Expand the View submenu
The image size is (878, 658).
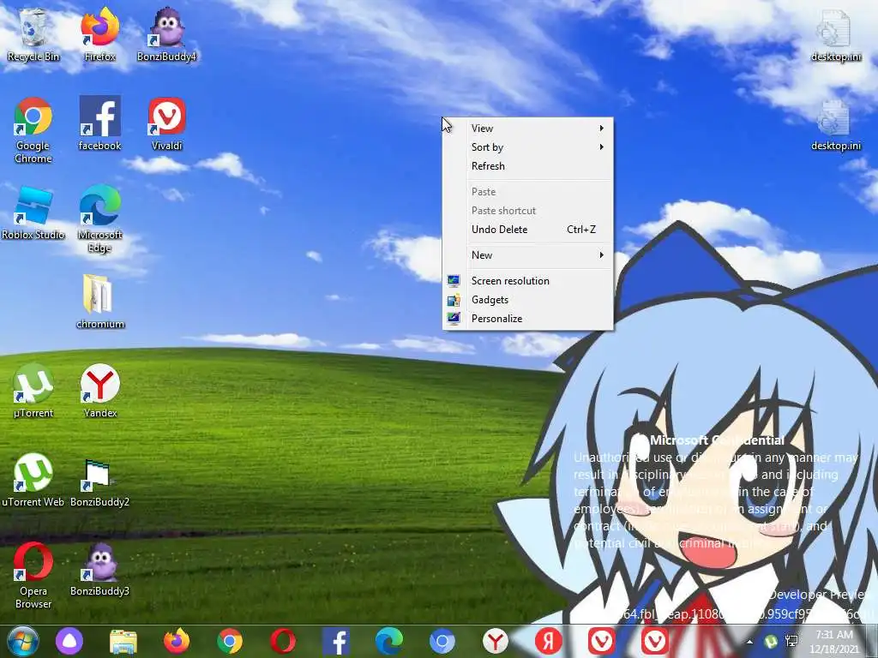(528, 129)
